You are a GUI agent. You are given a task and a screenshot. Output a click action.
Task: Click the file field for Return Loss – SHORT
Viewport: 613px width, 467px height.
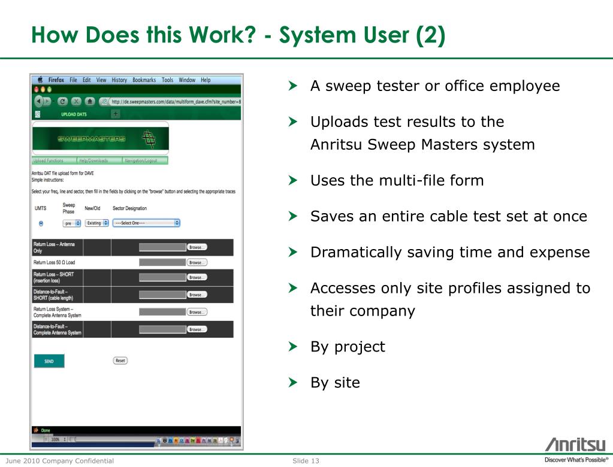coord(162,277)
